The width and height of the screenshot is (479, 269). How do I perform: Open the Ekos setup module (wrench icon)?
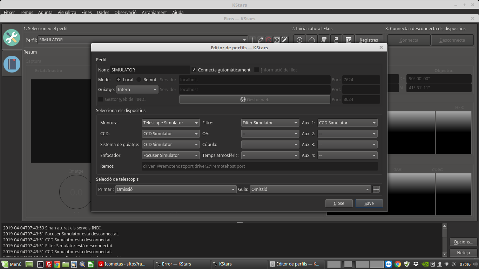pyautogui.click(x=12, y=37)
